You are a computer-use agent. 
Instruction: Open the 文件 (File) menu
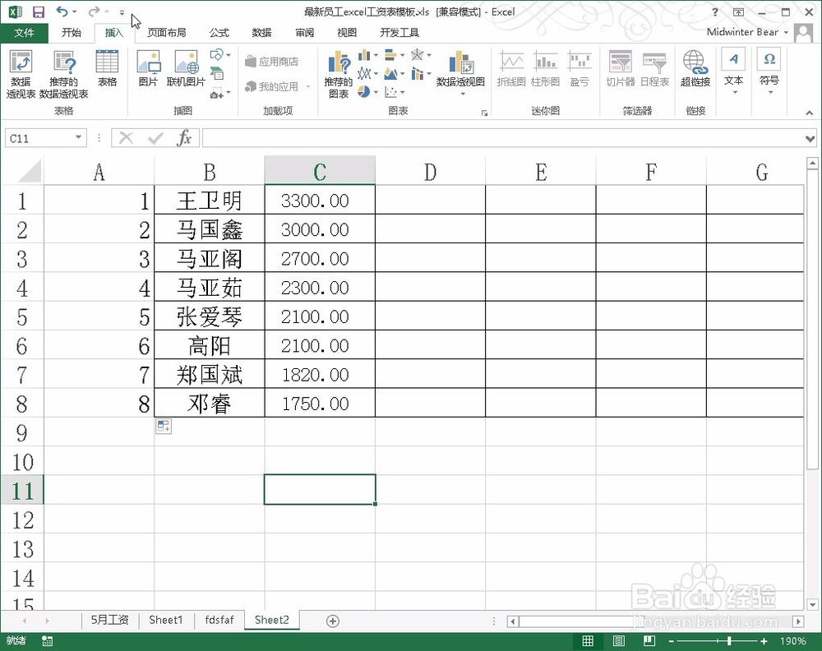[25, 33]
